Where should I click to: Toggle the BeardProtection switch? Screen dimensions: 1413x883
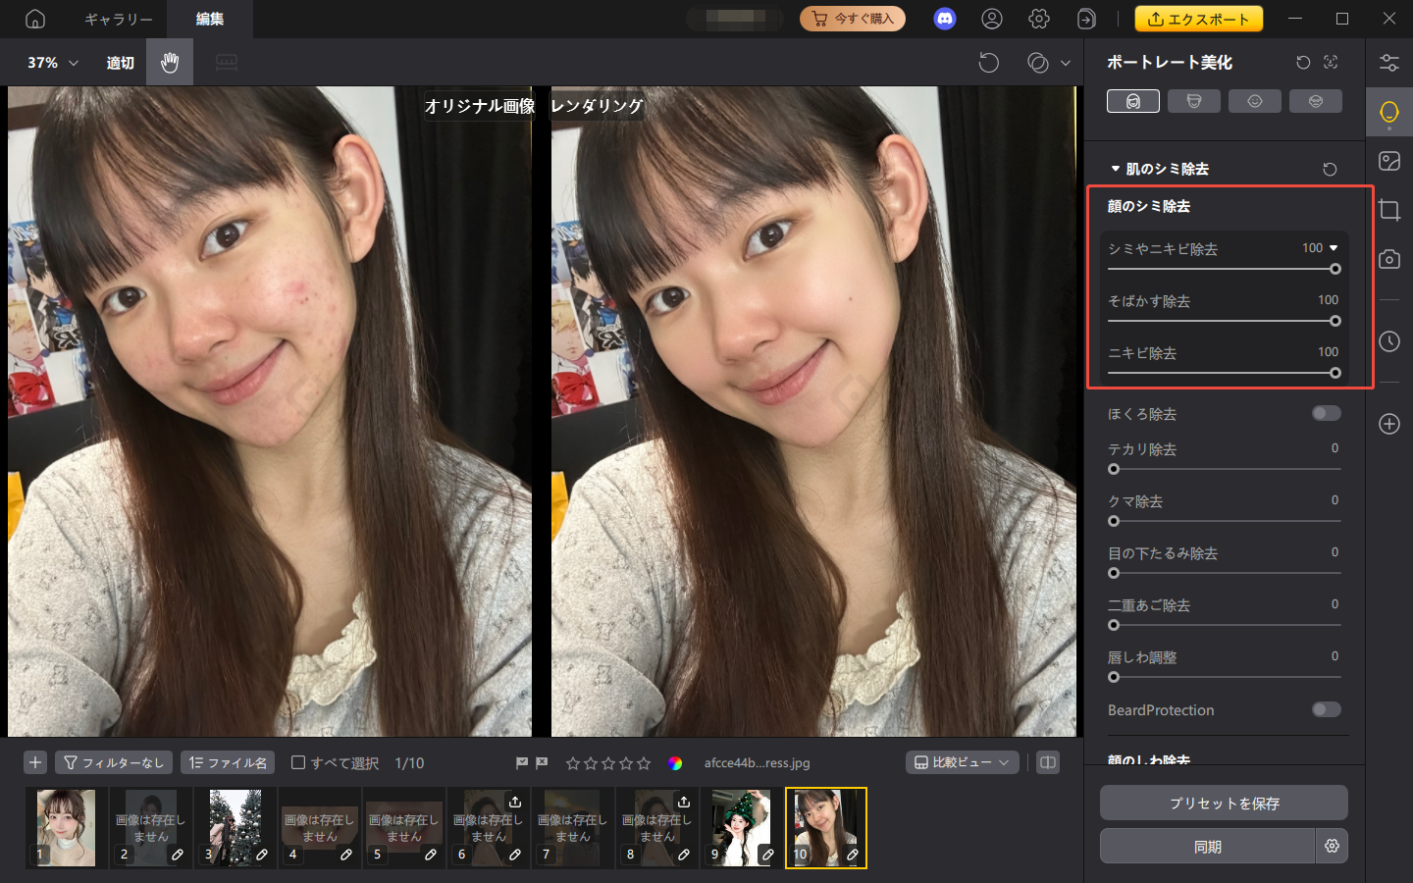click(1326, 709)
